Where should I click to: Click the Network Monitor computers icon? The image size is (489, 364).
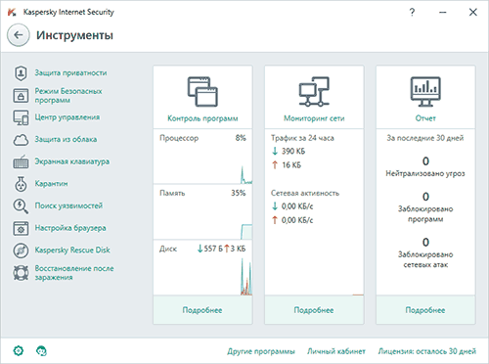(314, 92)
